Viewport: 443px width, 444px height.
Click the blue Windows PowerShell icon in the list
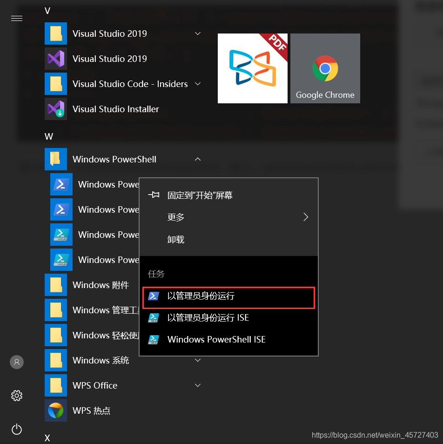coord(61,184)
